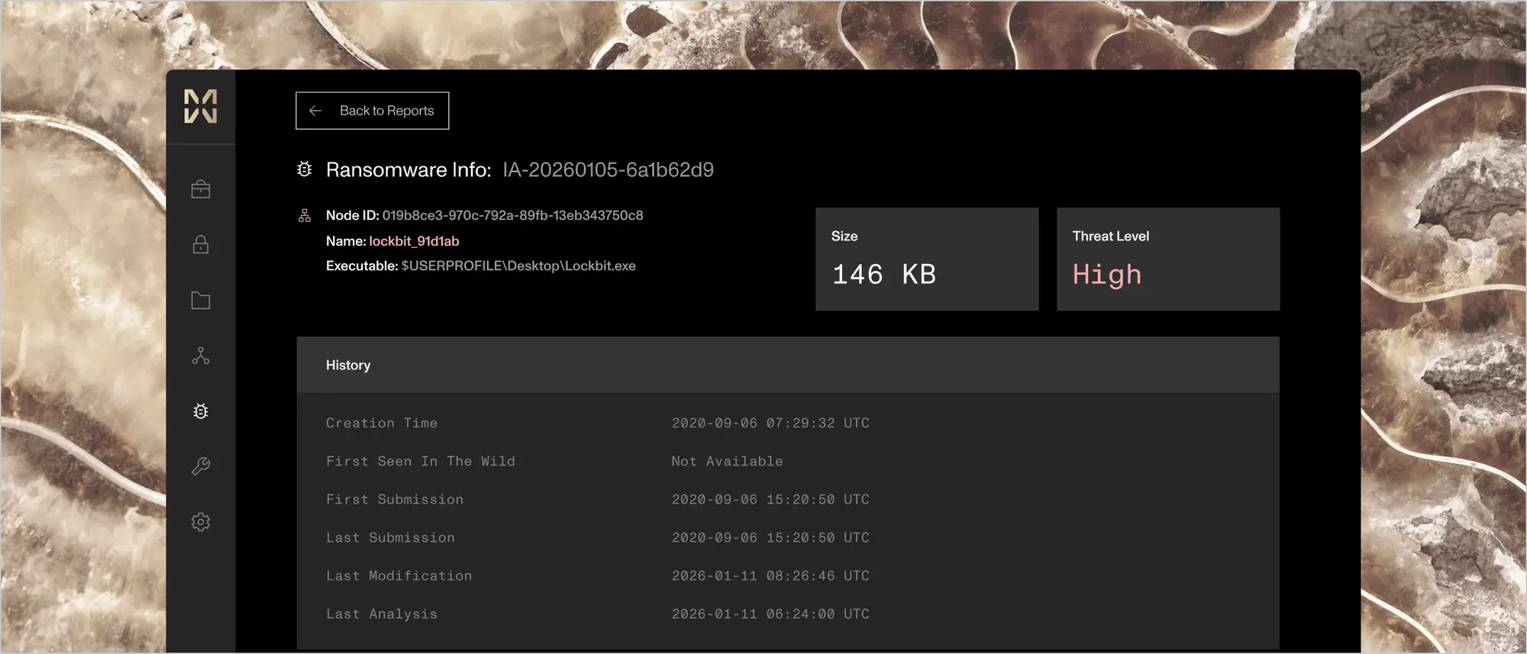Click the First Submission timestamp 2020-09-06 15:20:50 UTC
Image resolution: width=1527 pixels, height=654 pixels.
pyautogui.click(x=770, y=499)
